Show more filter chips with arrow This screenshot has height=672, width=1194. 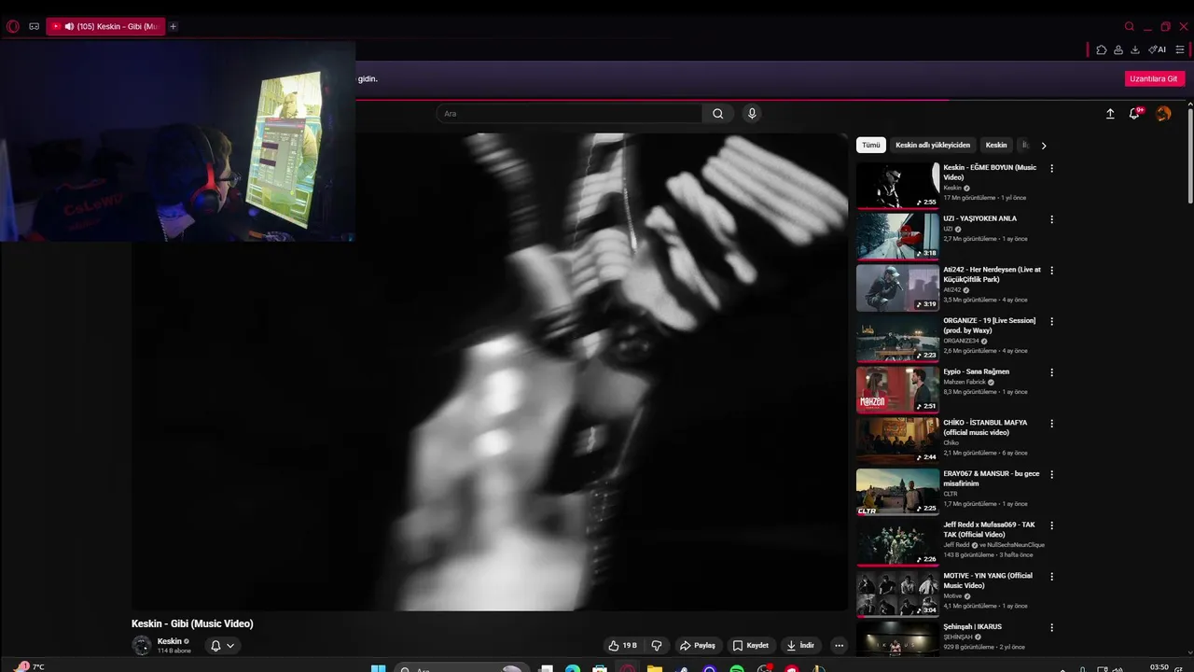1044,146
